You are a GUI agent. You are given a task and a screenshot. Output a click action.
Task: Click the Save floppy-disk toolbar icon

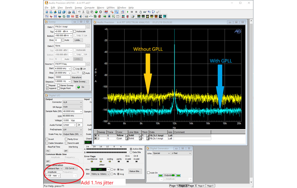pos(60,12)
